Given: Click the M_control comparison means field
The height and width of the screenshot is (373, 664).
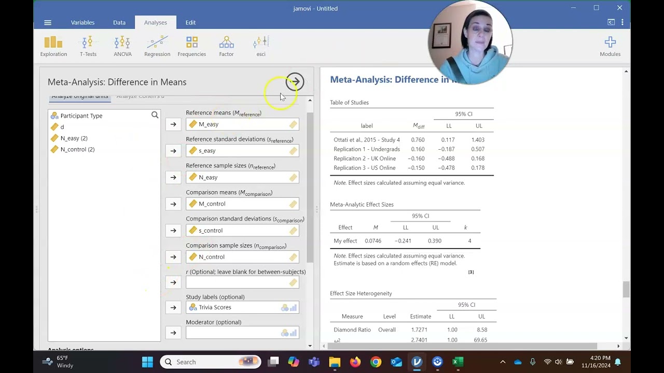Looking at the screenshot, I should (242, 204).
